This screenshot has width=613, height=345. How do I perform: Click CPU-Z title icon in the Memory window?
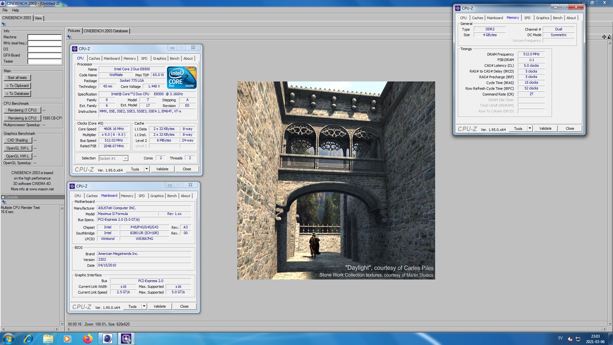[x=458, y=8]
